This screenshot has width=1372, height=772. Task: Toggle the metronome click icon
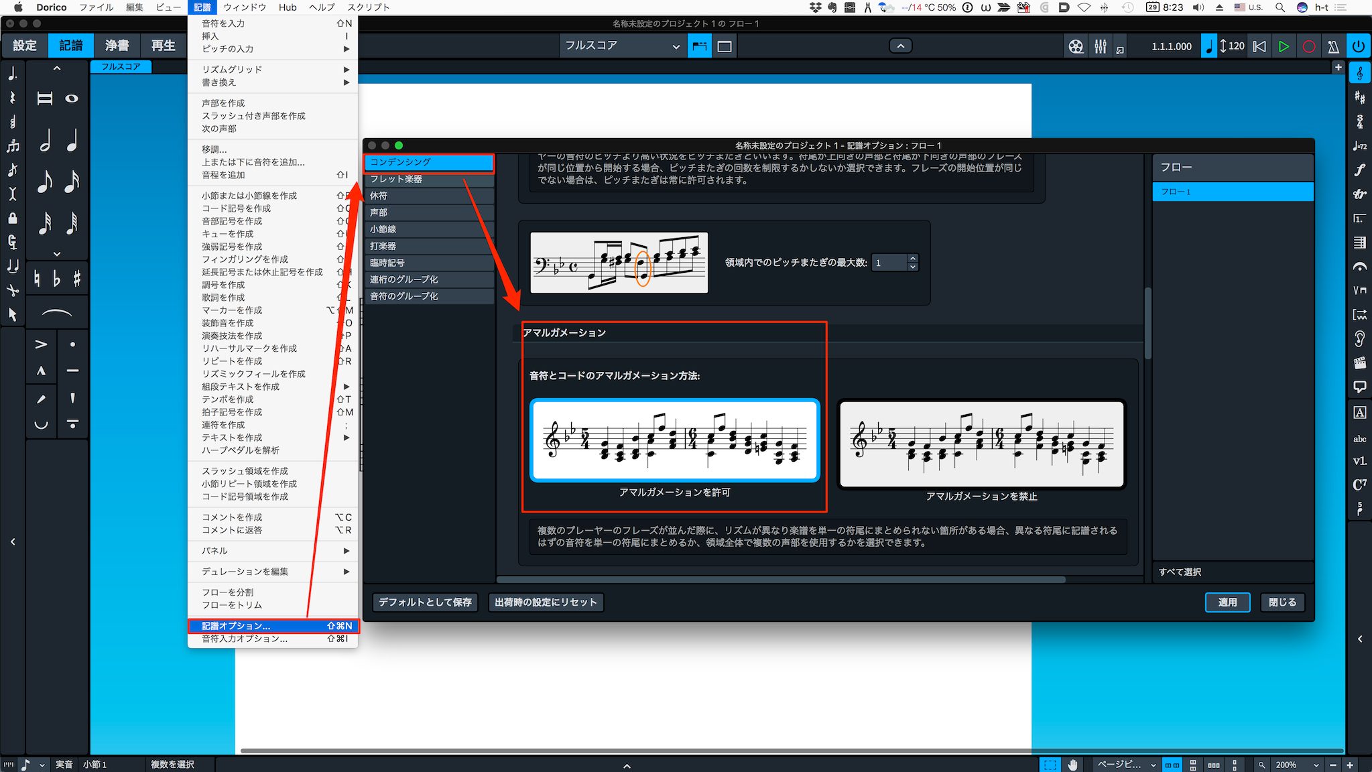tap(1333, 46)
